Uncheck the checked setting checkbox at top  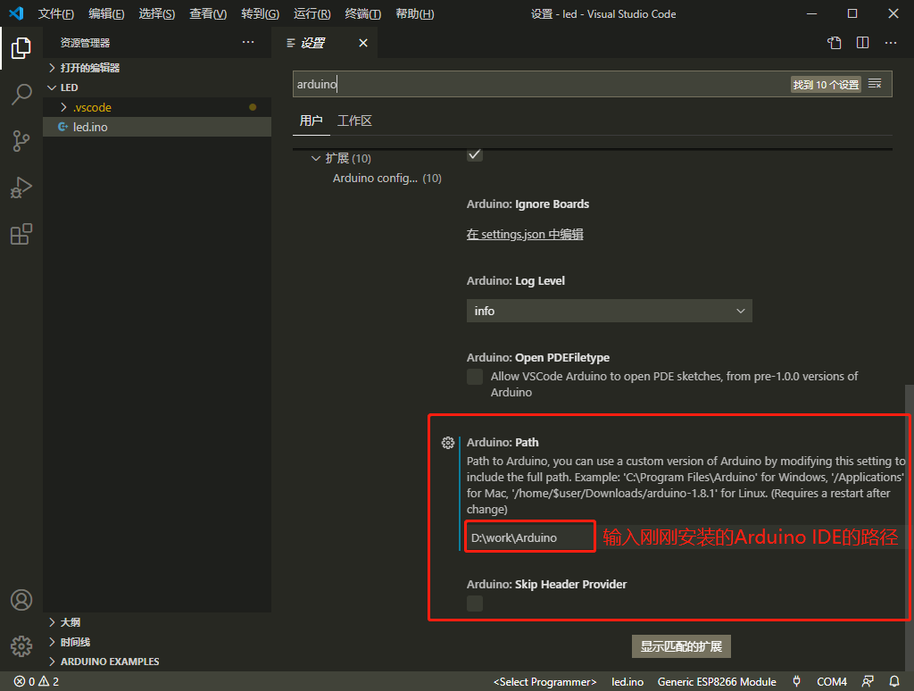475,154
